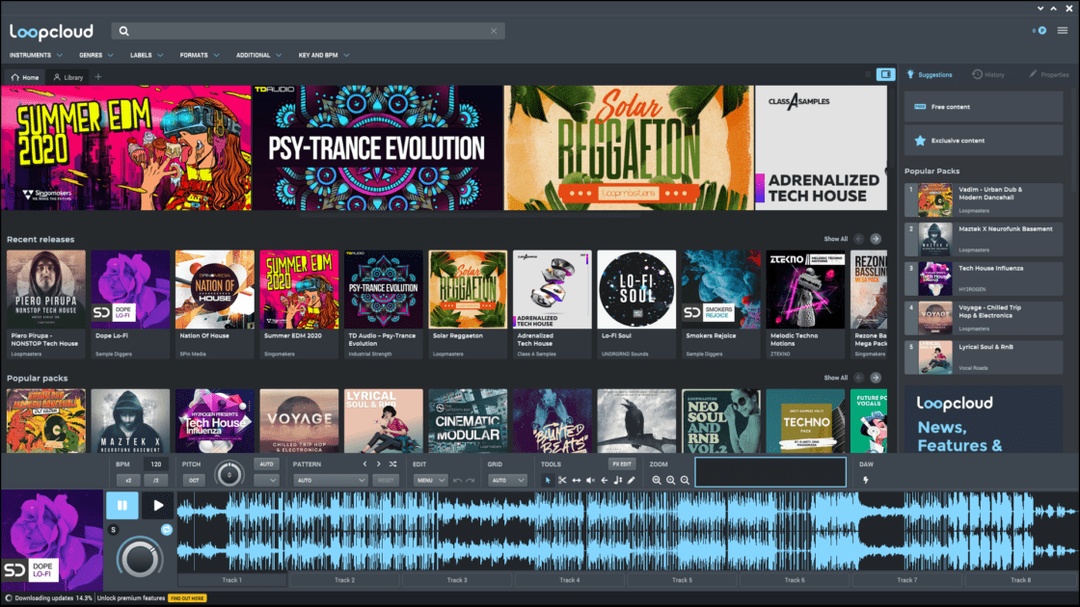
Task: Toggle the OCT pitch button
Action: [x=194, y=481]
